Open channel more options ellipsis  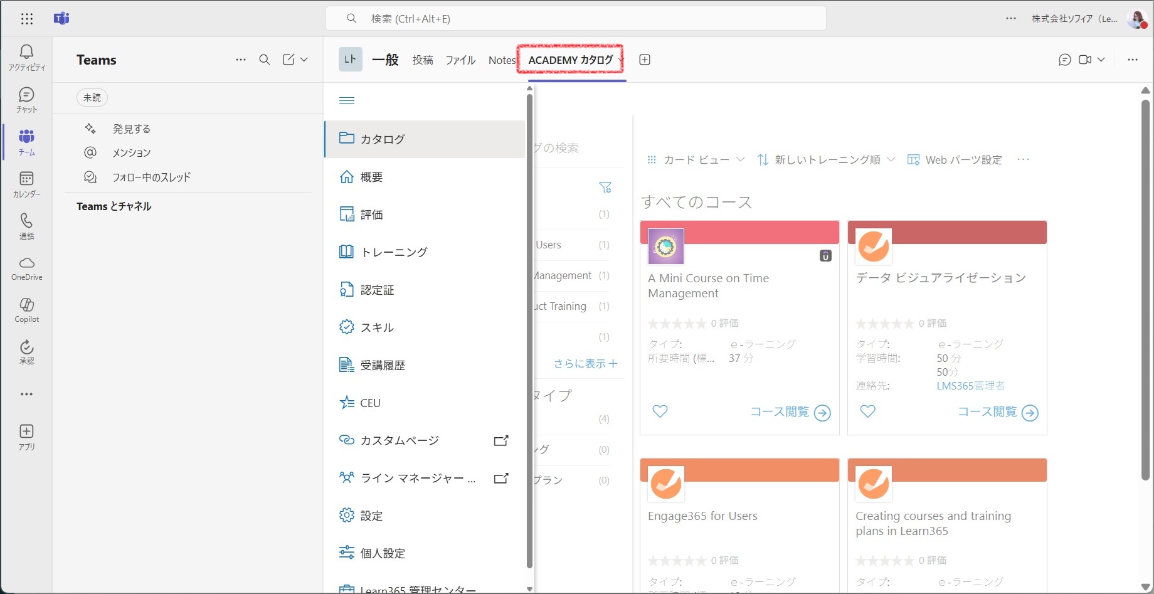point(1133,60)
